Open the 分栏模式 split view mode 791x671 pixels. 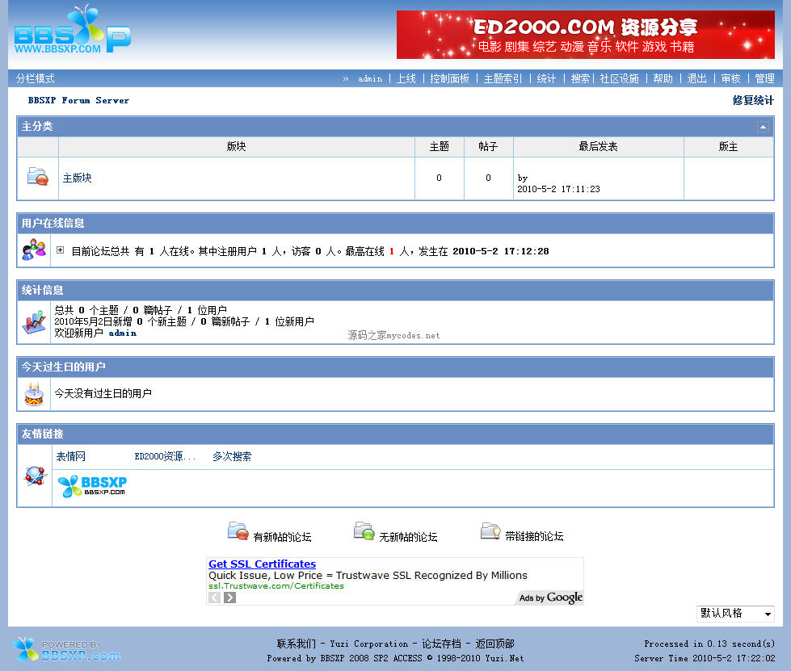[x=36, y=78]
